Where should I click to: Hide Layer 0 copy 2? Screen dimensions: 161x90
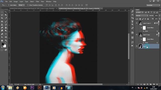(137, 23)
